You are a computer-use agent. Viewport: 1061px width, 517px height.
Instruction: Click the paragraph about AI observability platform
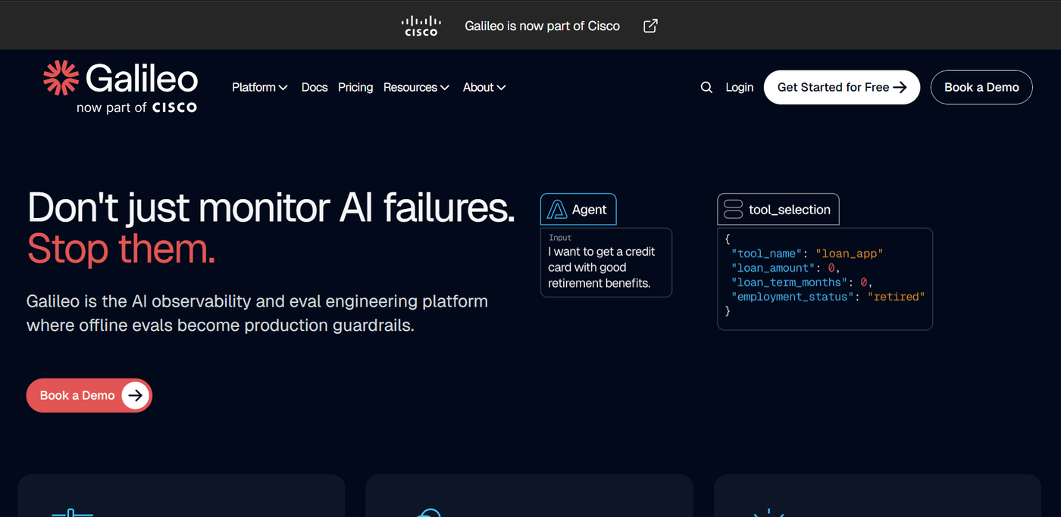pyautogui.click(x=258, y=313)
